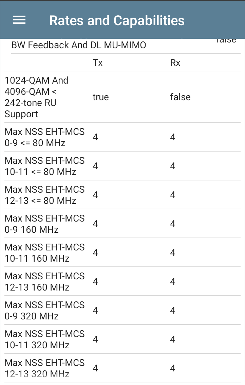Viewport: 245px width, 385px height.
Task: Tap BW Feedback And DL MU-MIMO label
Action: [x=79, y=45]
